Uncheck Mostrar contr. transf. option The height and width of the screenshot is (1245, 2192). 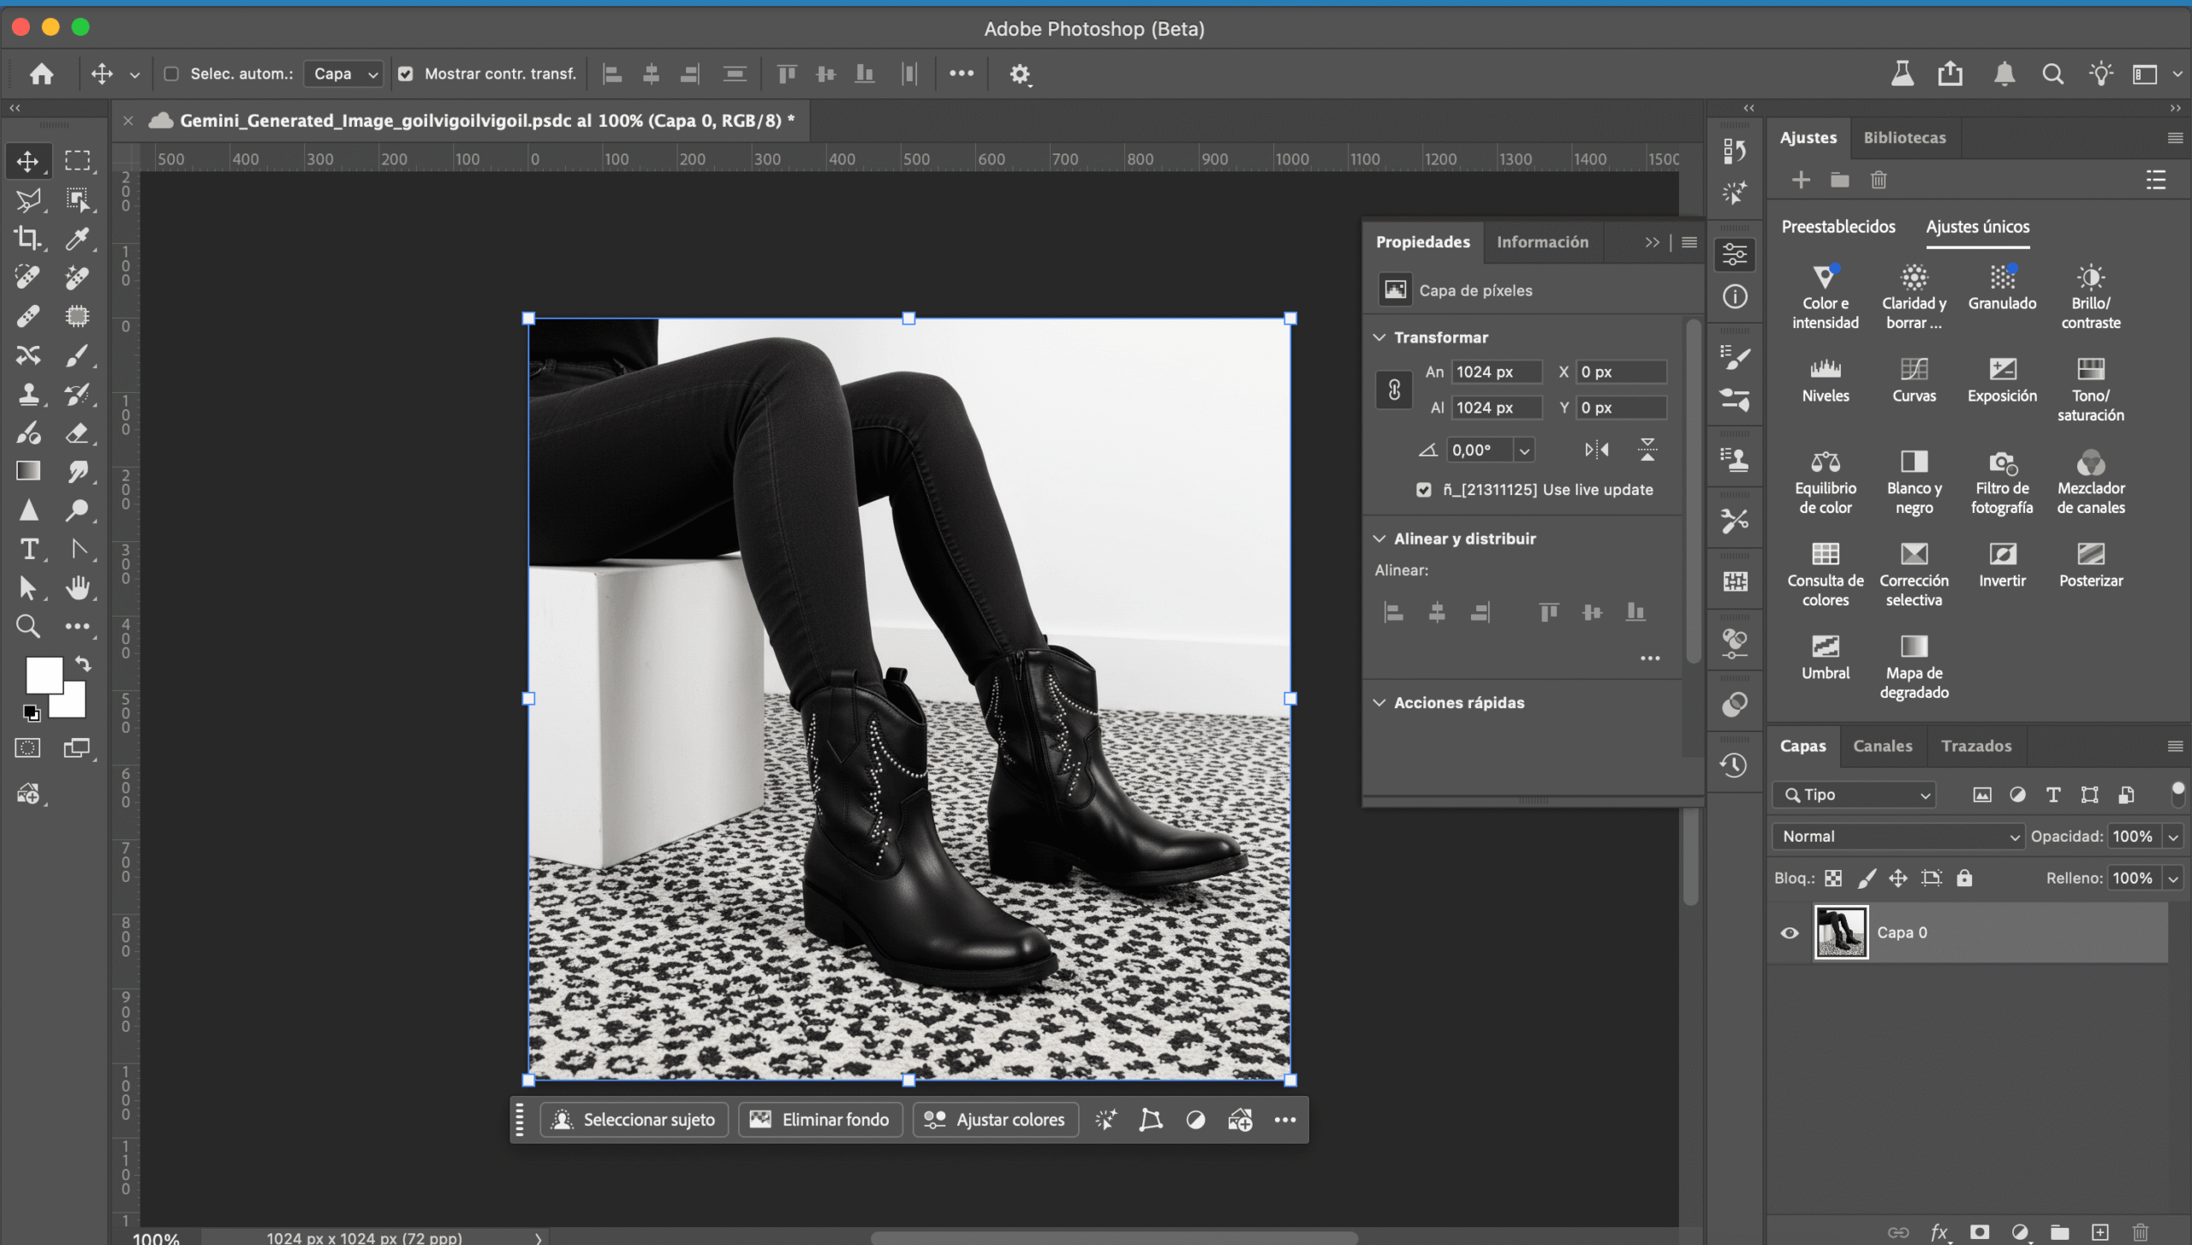click(x=406, y=74)
